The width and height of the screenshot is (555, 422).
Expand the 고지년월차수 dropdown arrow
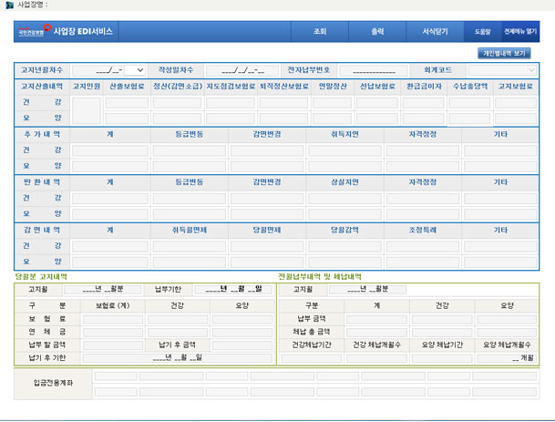[x=139, y=70]
